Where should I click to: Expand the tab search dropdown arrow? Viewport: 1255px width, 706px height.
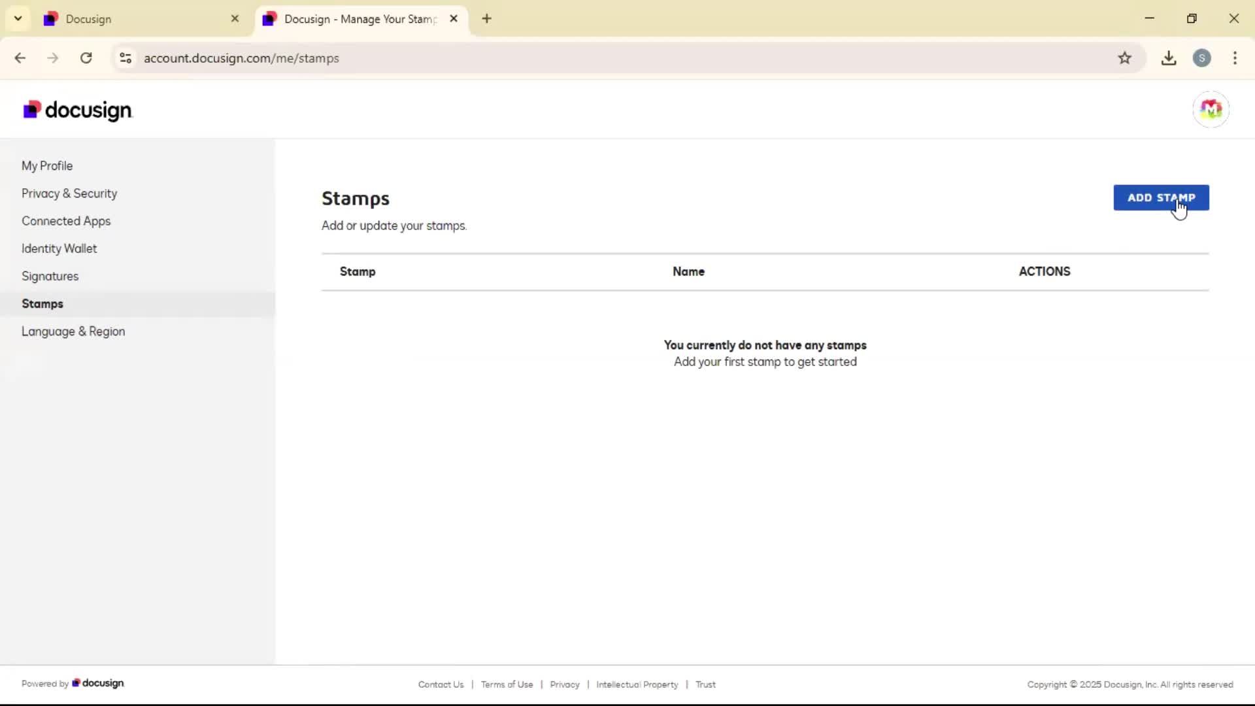18,19
